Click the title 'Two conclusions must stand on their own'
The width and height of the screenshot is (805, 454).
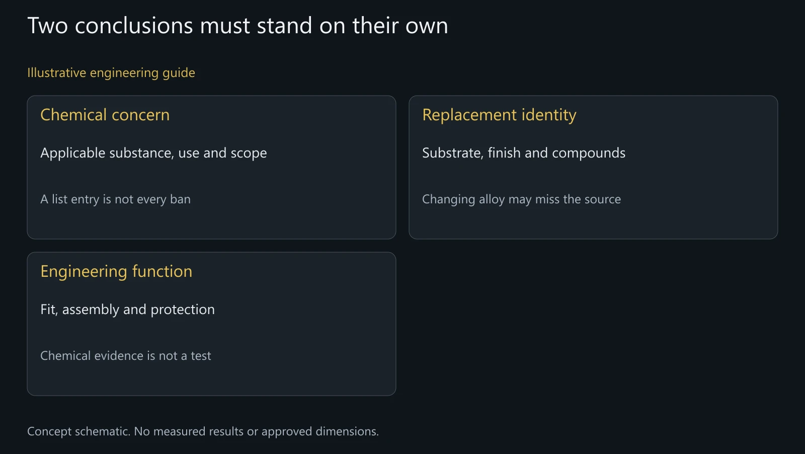[x=237, y=26]
